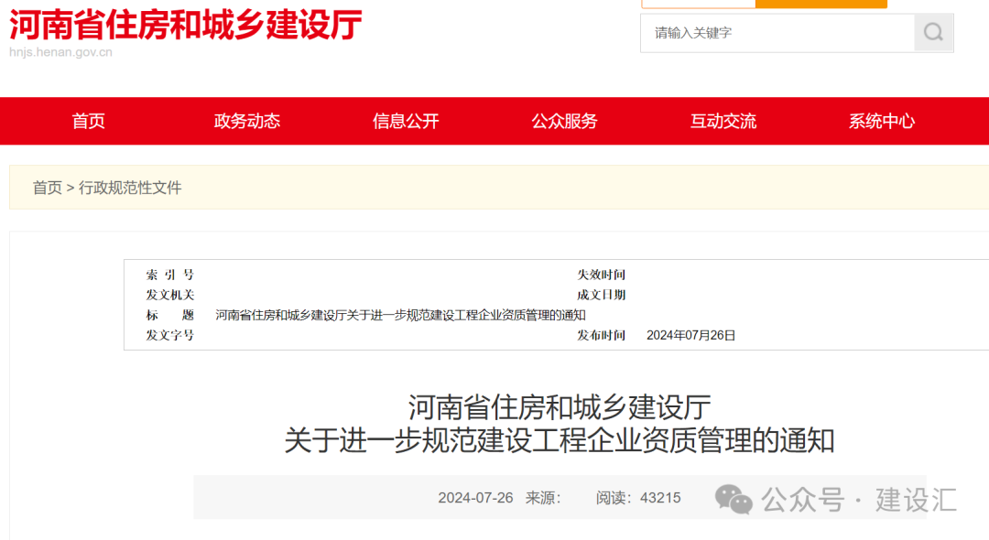Click the 河南省住房和城乡建设厅 site logo title
The height and width of the screenshot is (540, 989).
pyautogui.click(x=185, y=26)
